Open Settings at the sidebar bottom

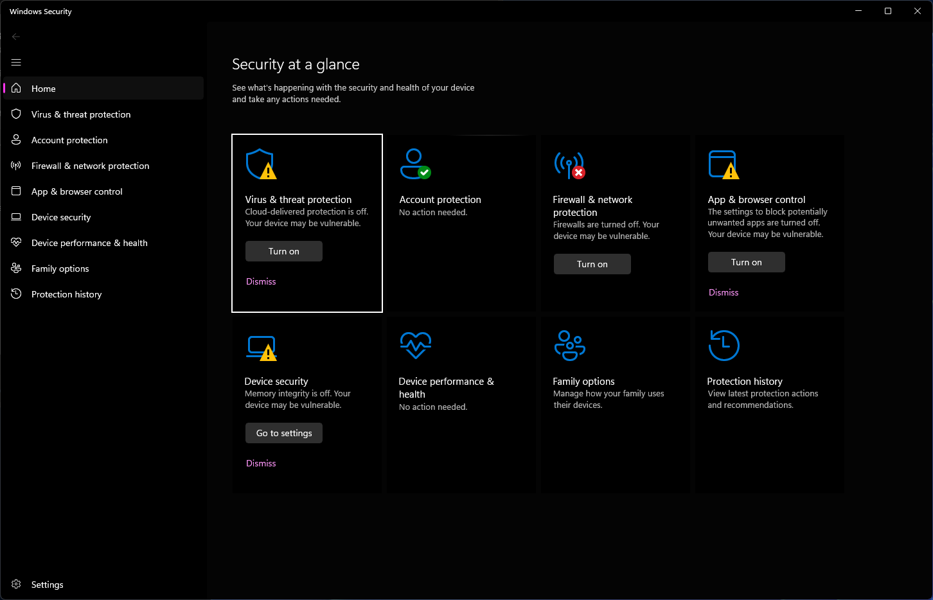[103, 584]
